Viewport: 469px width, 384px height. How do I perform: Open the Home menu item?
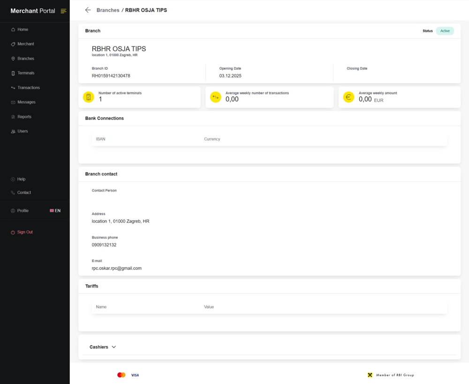pos(23,29)
